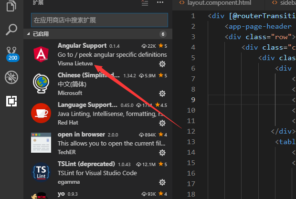Click the Java extension 4.5 star rating

point(161,105)
